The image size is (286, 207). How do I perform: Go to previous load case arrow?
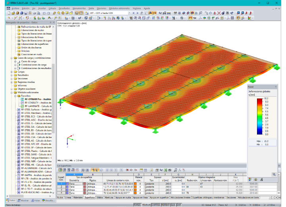coord(133,13)
